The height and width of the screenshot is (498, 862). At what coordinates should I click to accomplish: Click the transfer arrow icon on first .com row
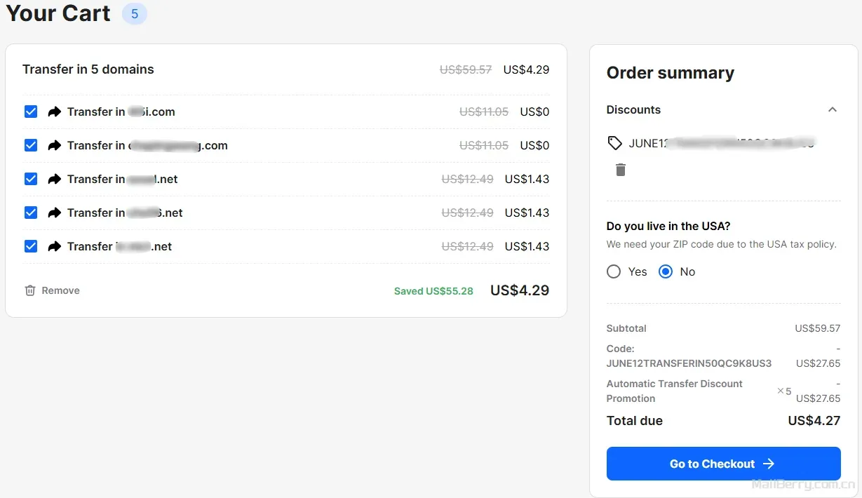55,112
